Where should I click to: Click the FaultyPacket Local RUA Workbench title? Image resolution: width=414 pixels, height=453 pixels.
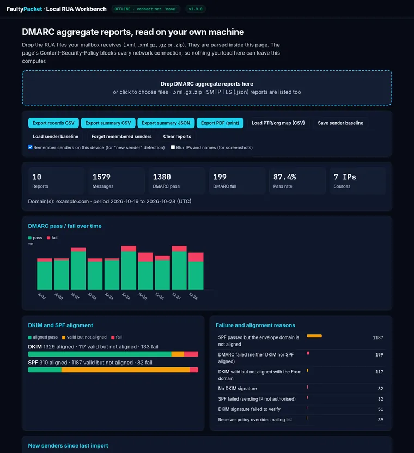point(56,9)
